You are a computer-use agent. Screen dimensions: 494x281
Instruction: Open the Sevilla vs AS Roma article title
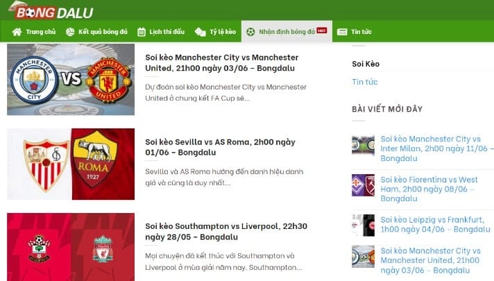220,147
